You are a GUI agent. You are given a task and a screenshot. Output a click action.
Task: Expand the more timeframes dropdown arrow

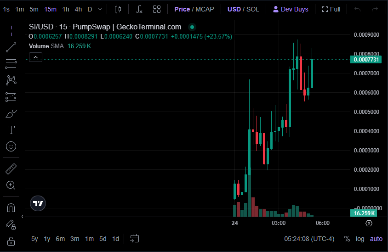coord(100,9)
